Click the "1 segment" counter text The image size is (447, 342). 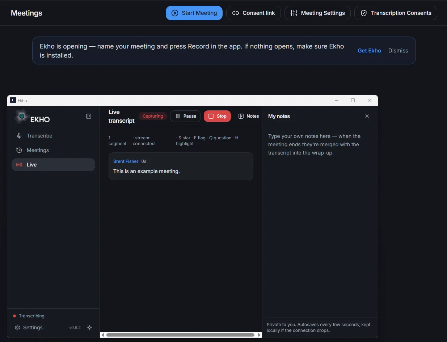coord(117,141)
